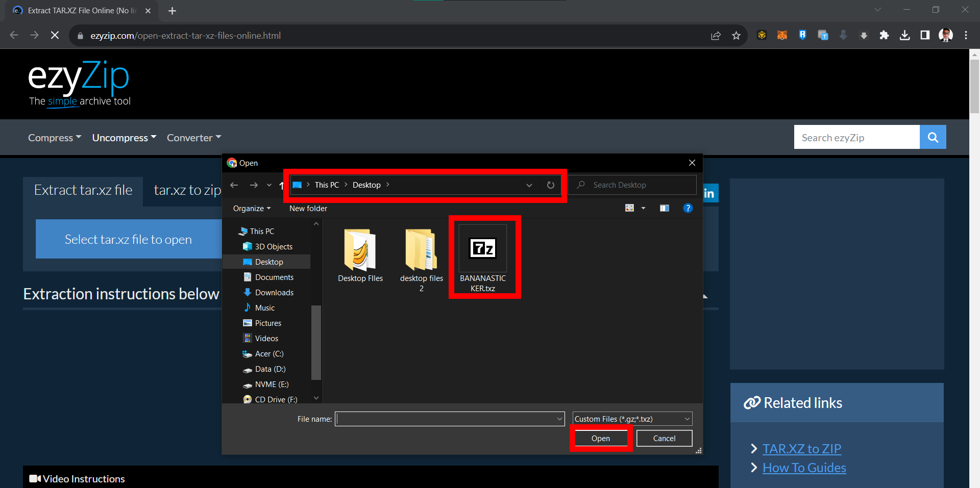980x488 pixels.
Task: Open the Chrome side panel icon
Action: (x=925, y=35)
